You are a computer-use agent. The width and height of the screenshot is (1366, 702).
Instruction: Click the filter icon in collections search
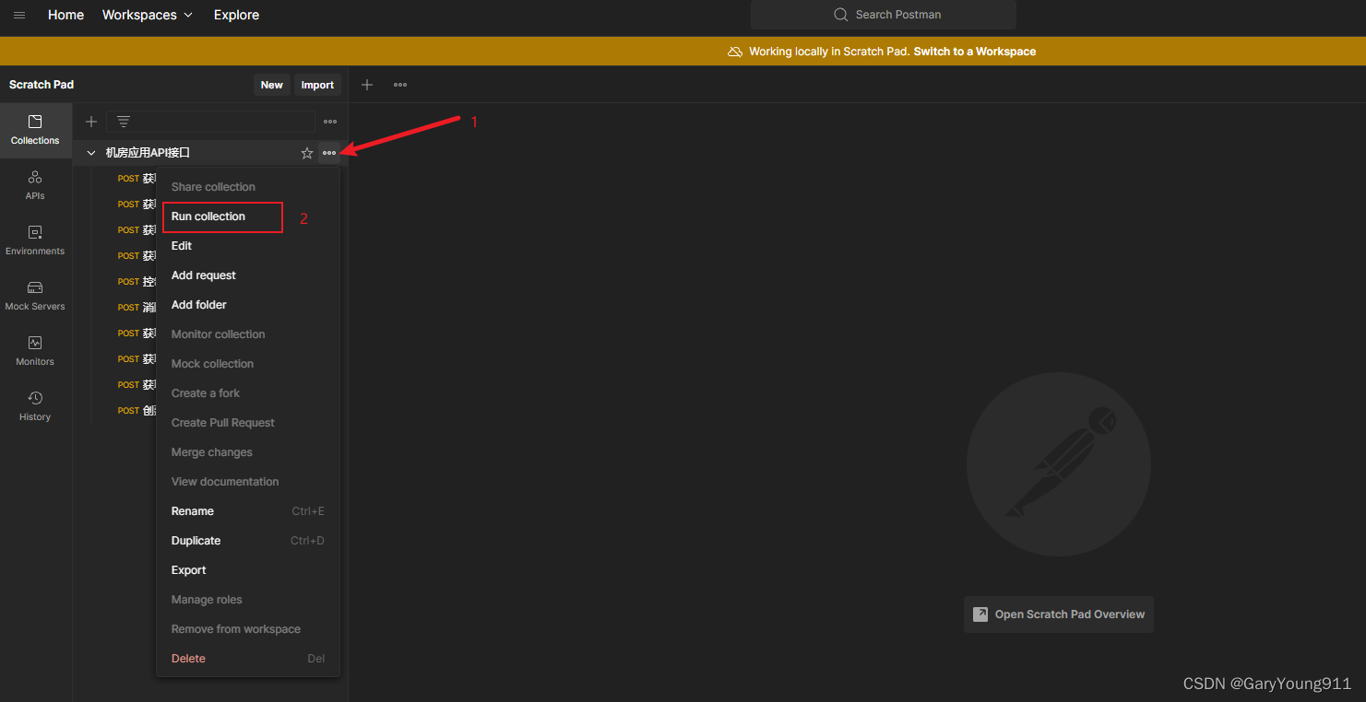tap(124, 122)
